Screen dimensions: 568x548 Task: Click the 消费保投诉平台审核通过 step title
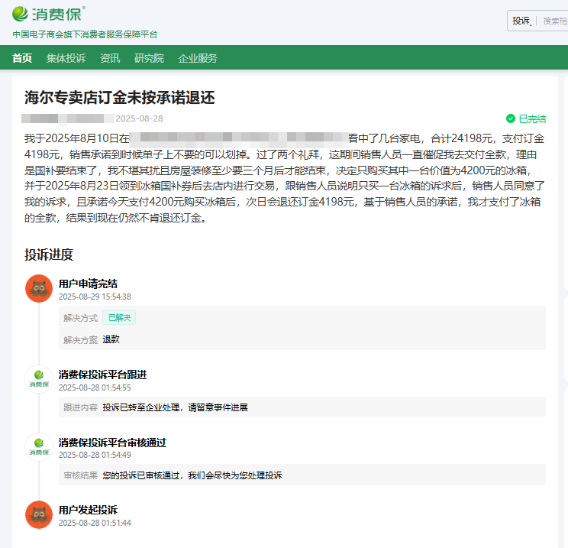click(112, 443)
